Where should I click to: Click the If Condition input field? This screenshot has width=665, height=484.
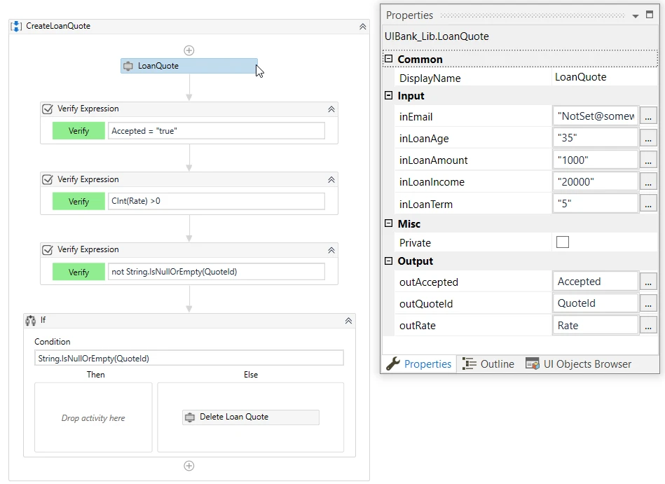click(189, 358)
